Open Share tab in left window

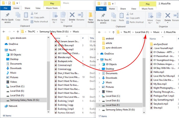click(x=27, y=8)
